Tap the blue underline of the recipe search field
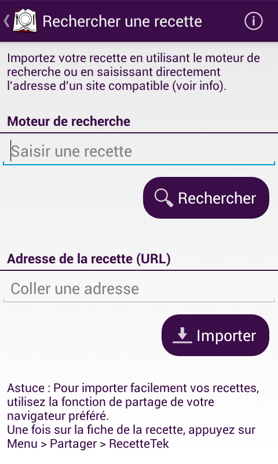Viewport: 278px width, 464px height. (139, 164)
